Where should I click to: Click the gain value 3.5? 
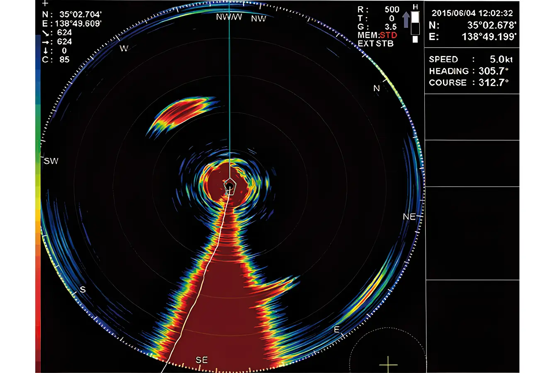click(390, 27)
